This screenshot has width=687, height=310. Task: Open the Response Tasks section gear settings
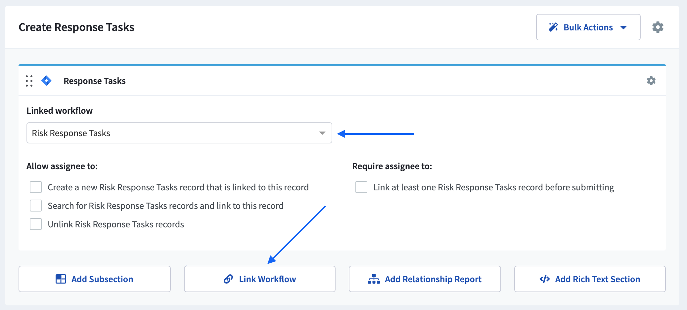point(651,81)
